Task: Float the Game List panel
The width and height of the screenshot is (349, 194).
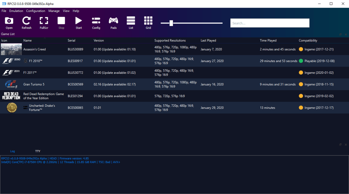Action: [x=341, y=34]
